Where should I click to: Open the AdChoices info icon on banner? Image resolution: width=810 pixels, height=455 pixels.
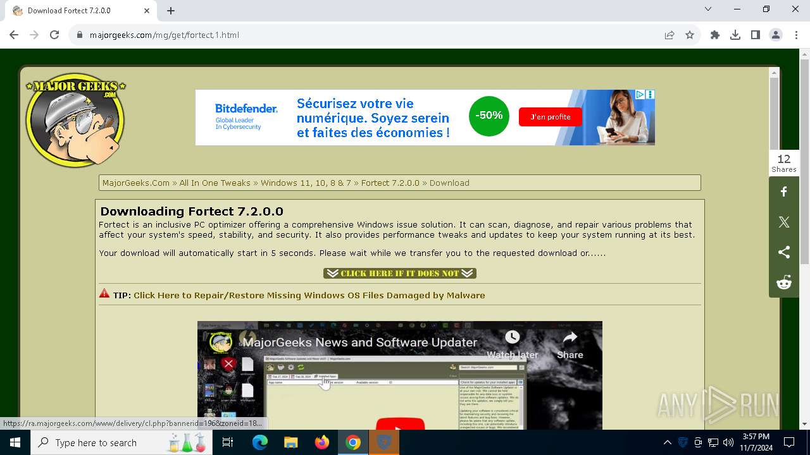pyautogui.click(x=640, y=94)
